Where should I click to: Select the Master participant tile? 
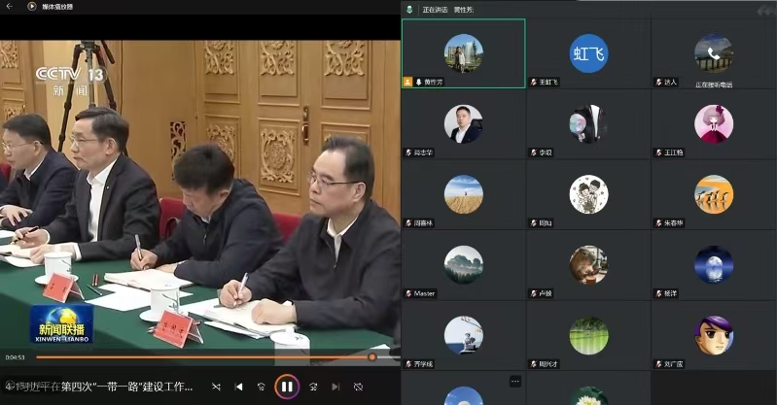click(x=463, y=264)
